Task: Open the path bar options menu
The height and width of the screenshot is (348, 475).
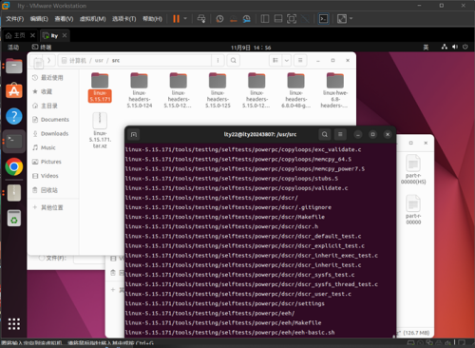Action: 218,60
